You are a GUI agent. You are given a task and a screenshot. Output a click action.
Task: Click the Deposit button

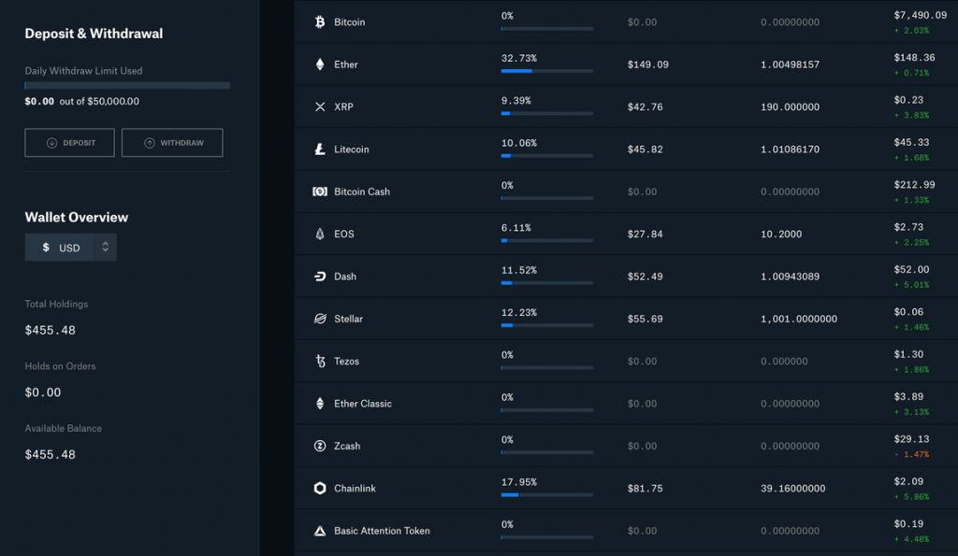tap(69, 143)
